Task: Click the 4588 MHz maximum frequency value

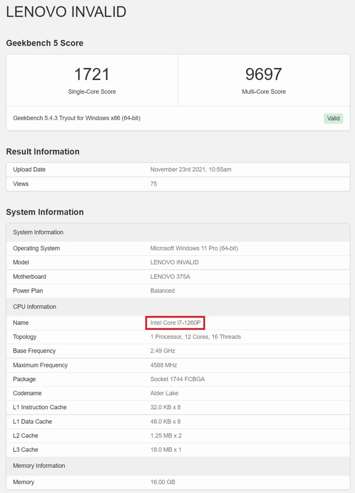Action: tap(164, 365)
